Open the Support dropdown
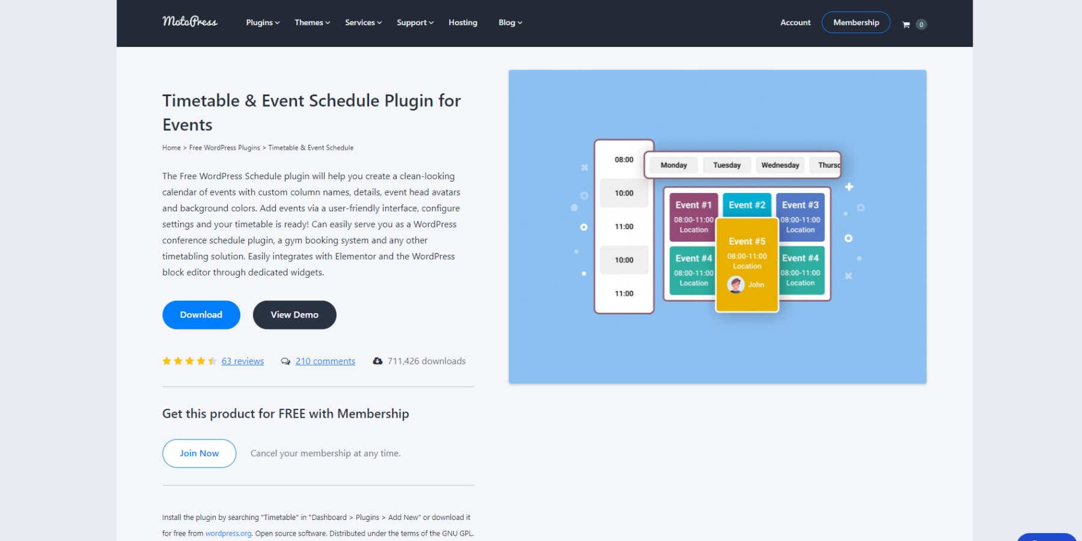The image size is (1082, 541). tap(414, 22)
